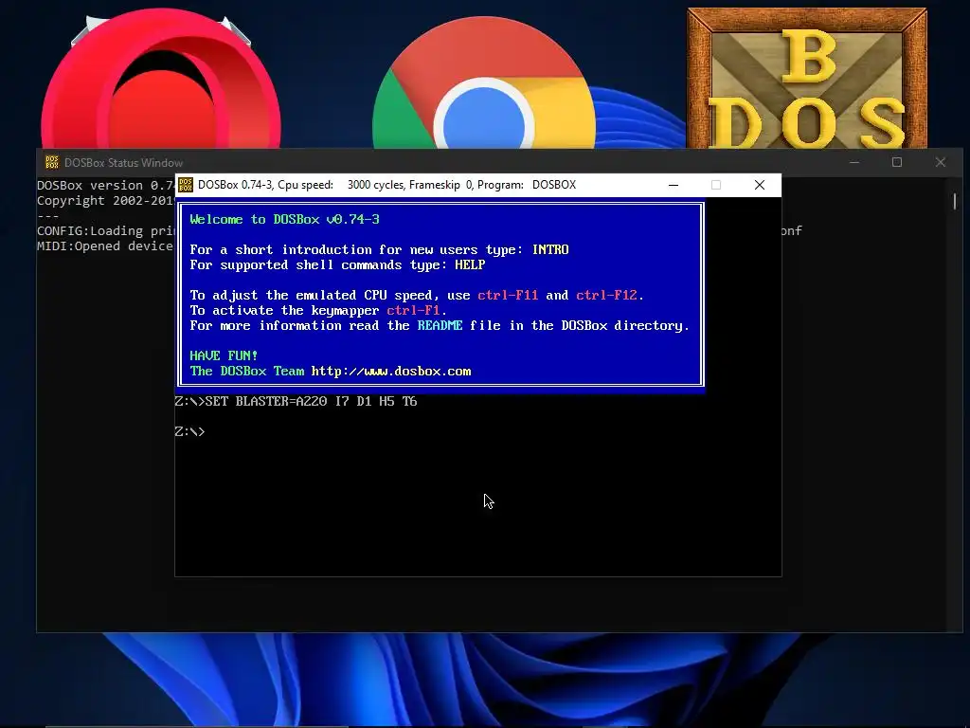Close the DOSBox Status Window
This screenshot has width=970, height=728.
941,162
